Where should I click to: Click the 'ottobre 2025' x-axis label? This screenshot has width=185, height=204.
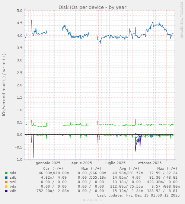(150, 163)
